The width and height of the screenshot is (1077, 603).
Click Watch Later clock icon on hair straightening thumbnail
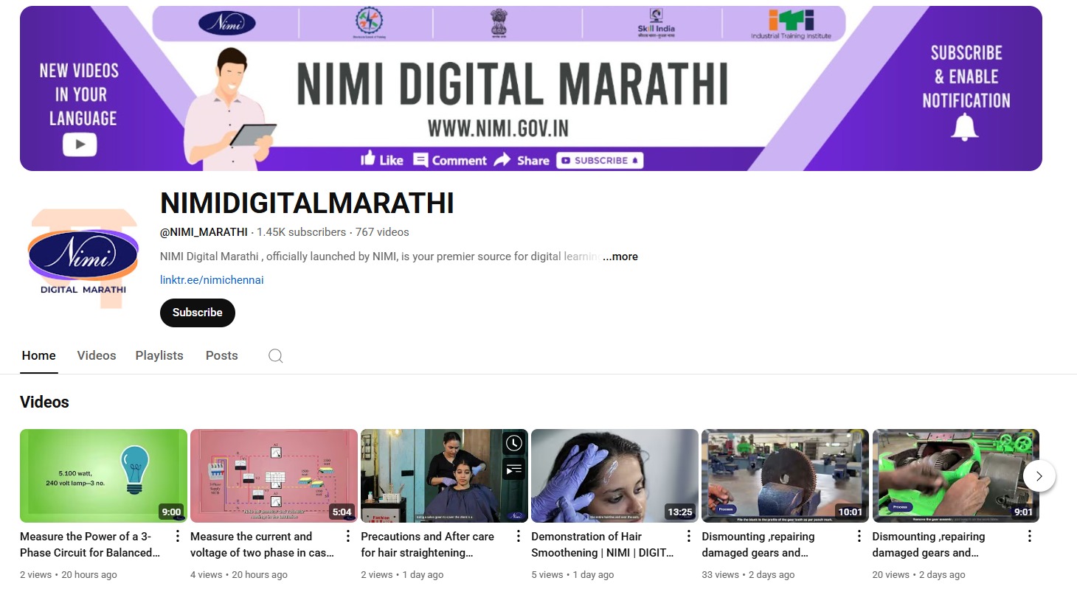[x=514, y=443]
